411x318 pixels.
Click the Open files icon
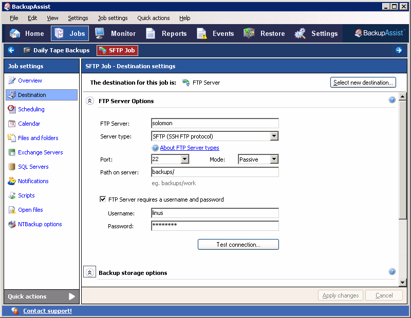[12, 210]
